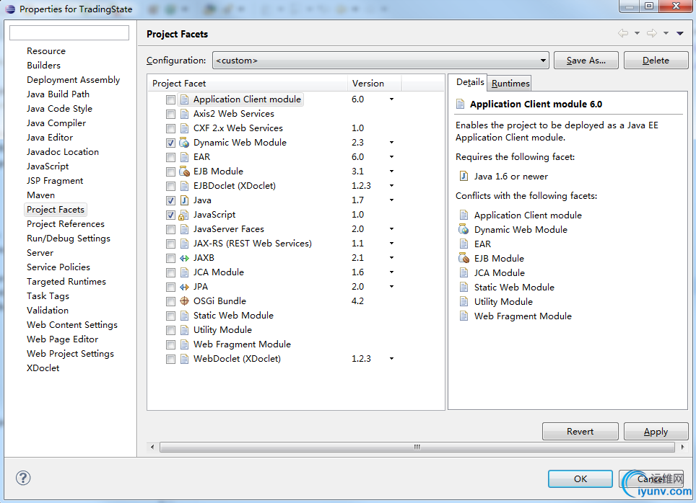Open JPA version dropdown arrow
Viewport: 696px width, 503px height.
391,287
